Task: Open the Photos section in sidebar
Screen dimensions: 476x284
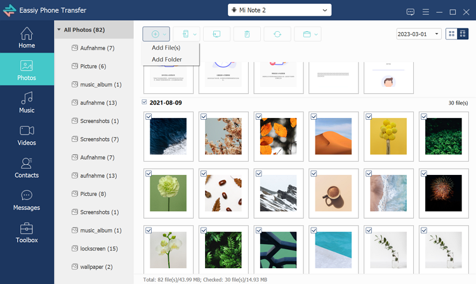Action: pos(27,70)
